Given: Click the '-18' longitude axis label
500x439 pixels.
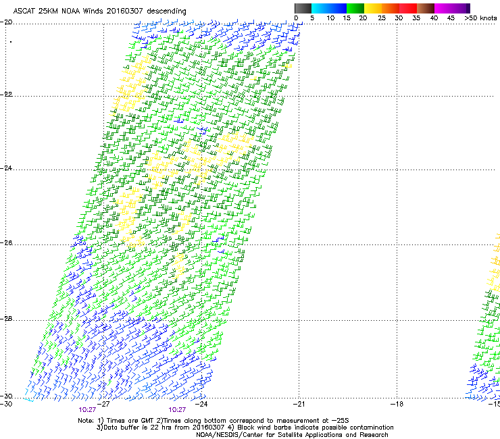Looking at the screenshot, I should pyautogui.click(x=397, y=404).
